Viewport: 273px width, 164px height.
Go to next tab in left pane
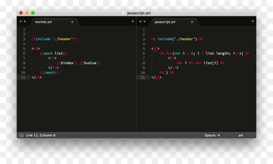(25, 22)
